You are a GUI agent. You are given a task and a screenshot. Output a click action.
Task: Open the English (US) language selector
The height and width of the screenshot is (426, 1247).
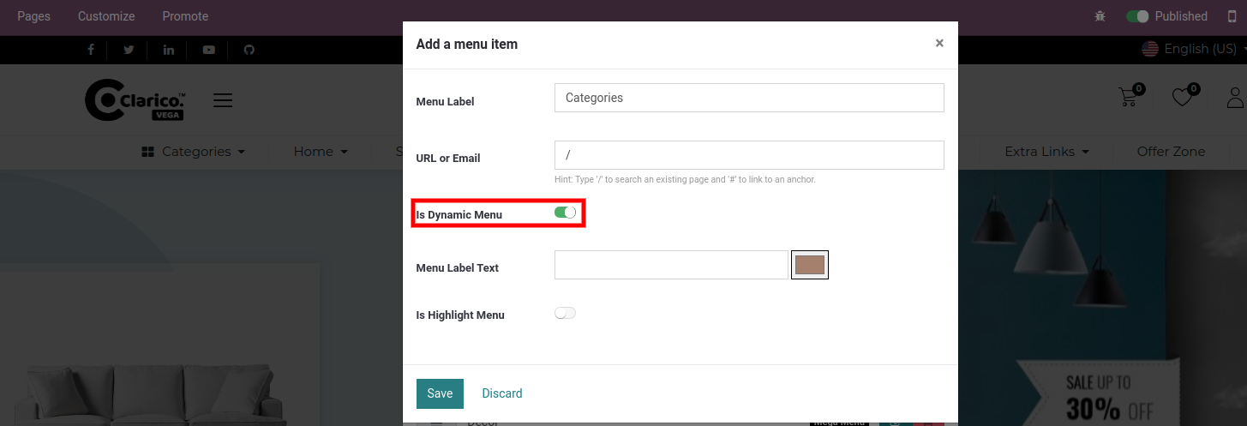(x=1189, y=49)
